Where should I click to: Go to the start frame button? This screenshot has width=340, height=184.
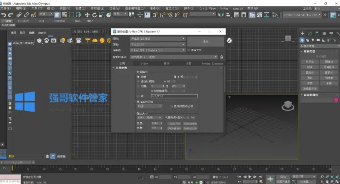[x=239, y=177]
